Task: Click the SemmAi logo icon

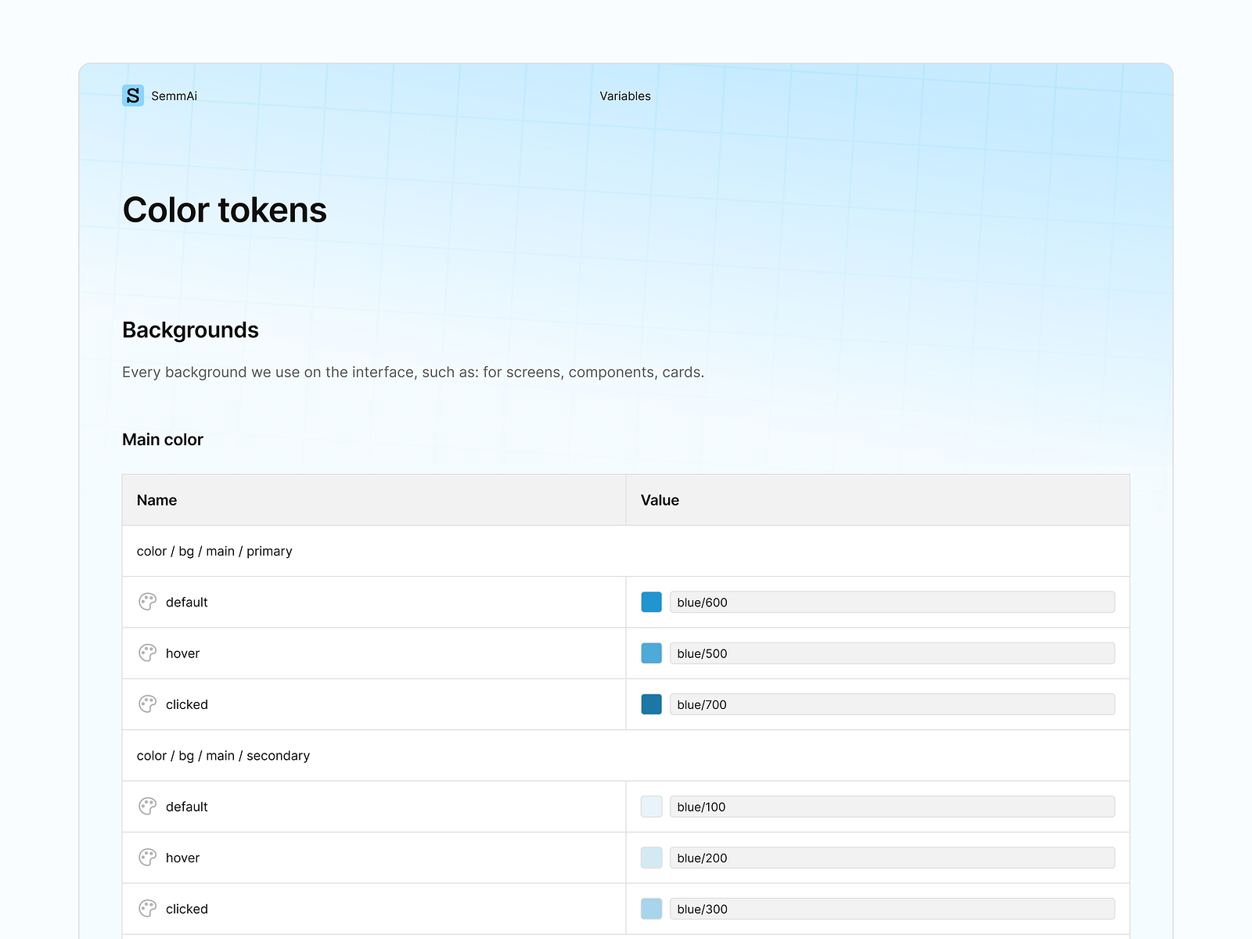Action: 133,95
